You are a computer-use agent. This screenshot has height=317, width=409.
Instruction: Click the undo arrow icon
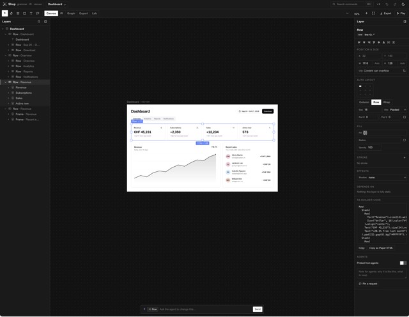pyautogui.click(x=387, y=4)
